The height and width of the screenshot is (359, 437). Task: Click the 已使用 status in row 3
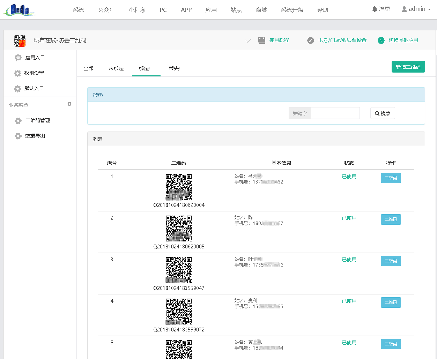[x=349, y=260]
